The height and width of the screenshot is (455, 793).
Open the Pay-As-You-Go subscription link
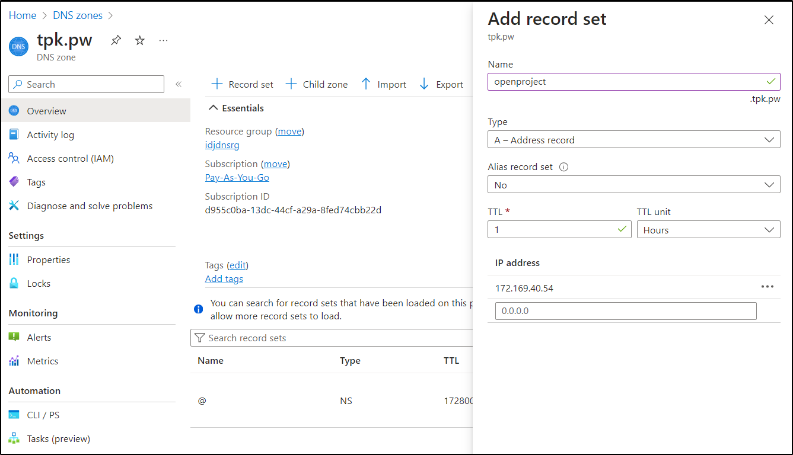(x=237, y=177)
